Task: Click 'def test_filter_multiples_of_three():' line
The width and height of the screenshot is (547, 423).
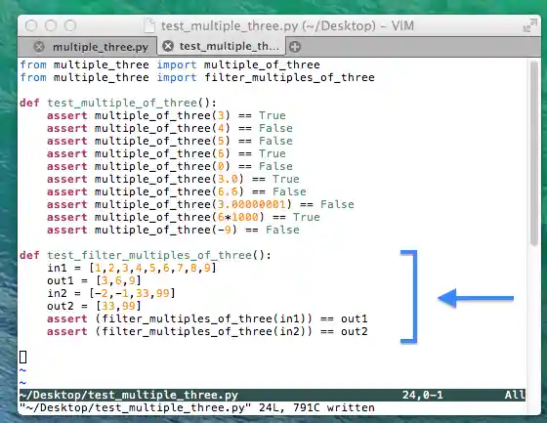Action: (146, 255)
